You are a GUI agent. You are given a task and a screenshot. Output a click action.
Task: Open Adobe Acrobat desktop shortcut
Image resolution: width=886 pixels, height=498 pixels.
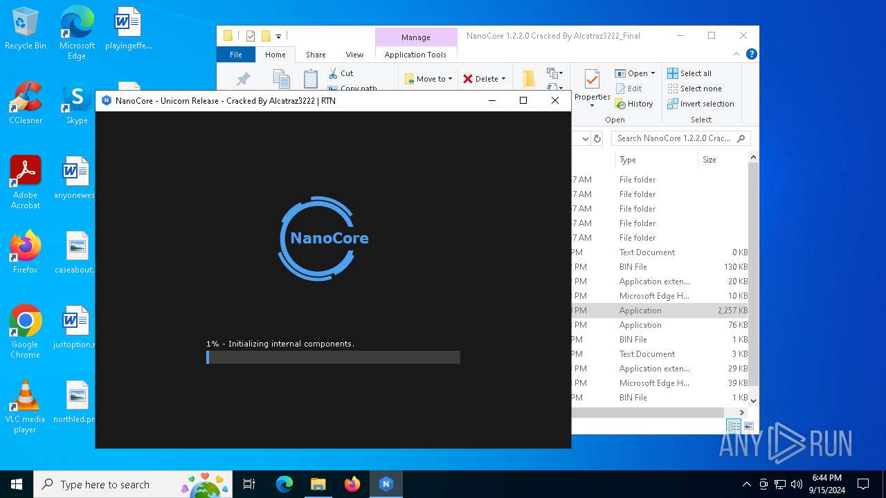(26, 183)
